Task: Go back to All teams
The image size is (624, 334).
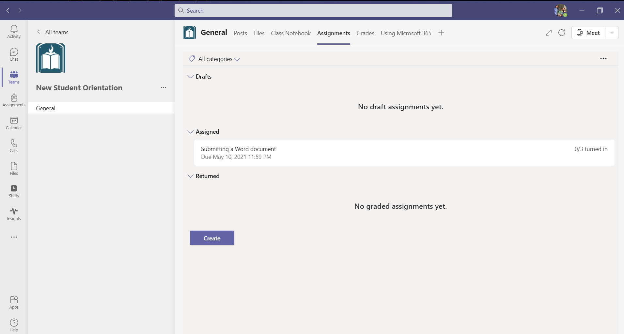Action: point(53,32)
